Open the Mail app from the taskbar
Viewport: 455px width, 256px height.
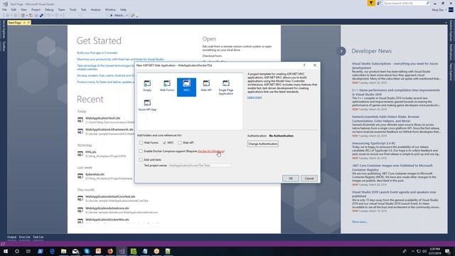(75, 251)
